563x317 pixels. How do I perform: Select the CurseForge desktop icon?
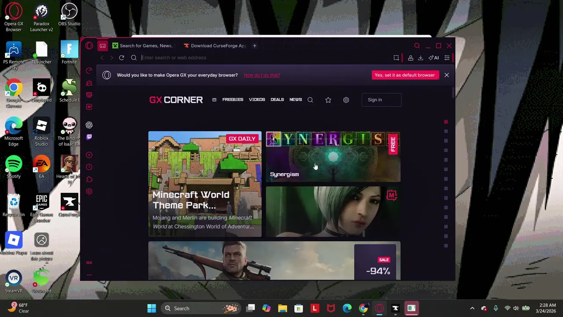point(69,206)
